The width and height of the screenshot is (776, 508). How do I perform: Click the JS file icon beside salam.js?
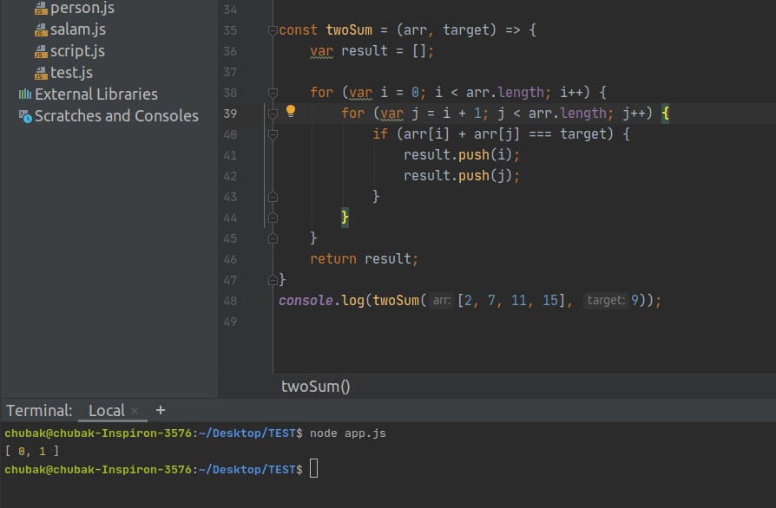coord(41,30)
